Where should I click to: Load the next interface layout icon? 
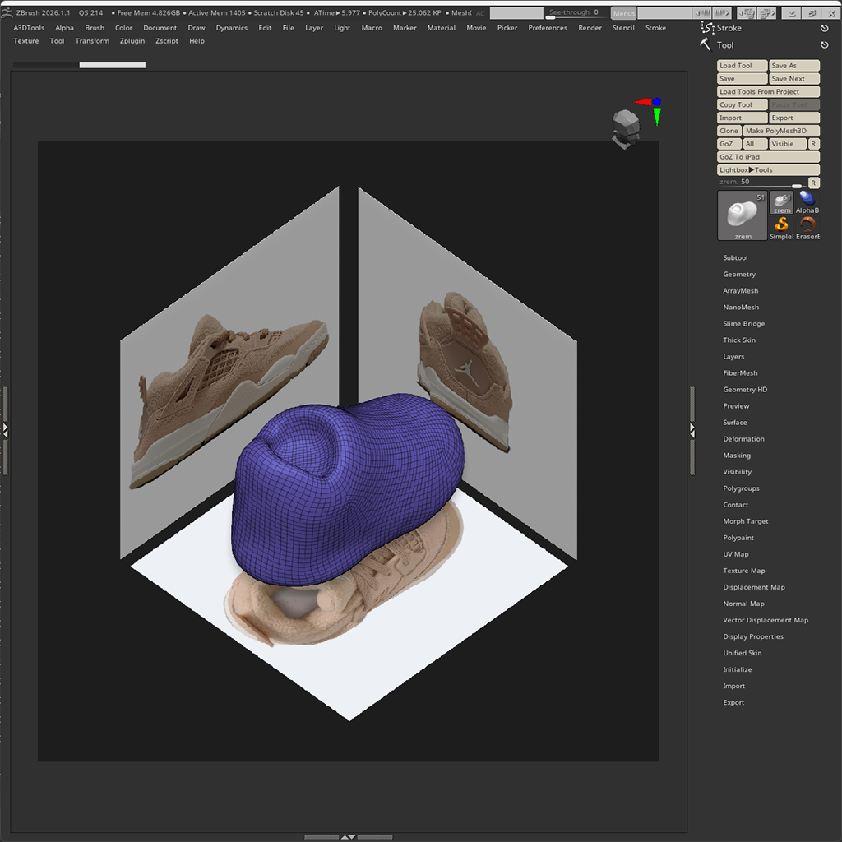point(767,13)
